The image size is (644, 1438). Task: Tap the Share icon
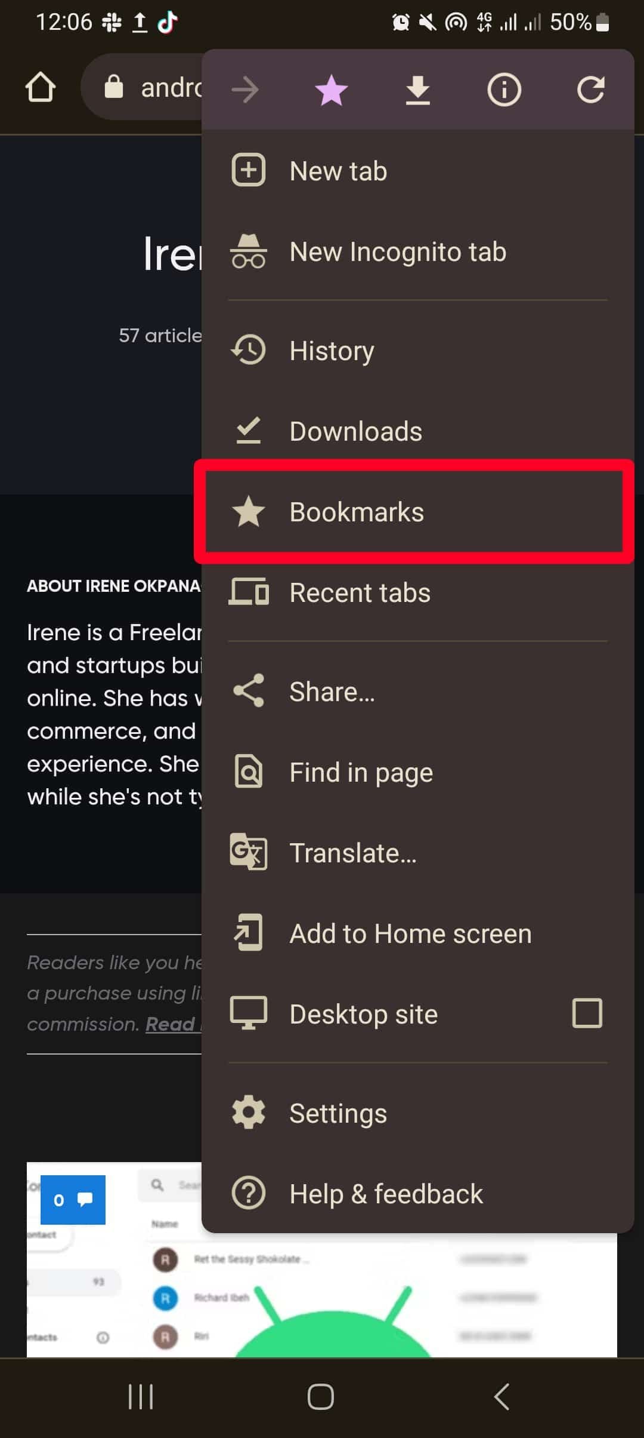click(x=249, y=691)
